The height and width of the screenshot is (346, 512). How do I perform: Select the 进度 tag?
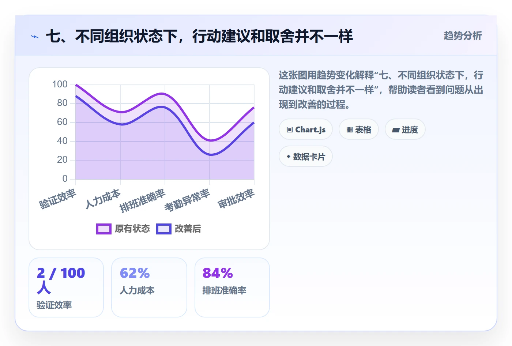pyautogui.click(x=405, y=129)
